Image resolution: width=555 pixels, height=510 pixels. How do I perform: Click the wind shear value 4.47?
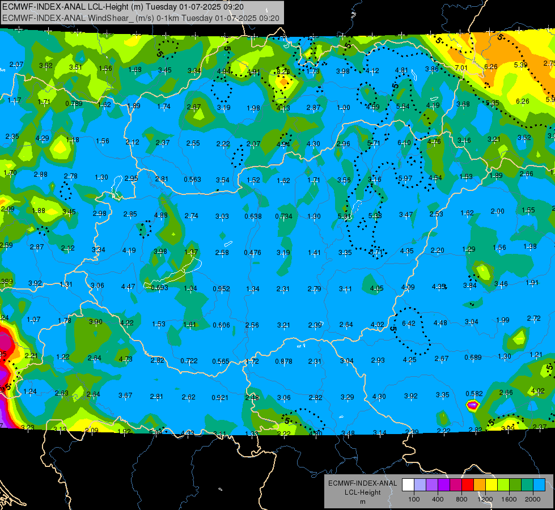[128, 286]
